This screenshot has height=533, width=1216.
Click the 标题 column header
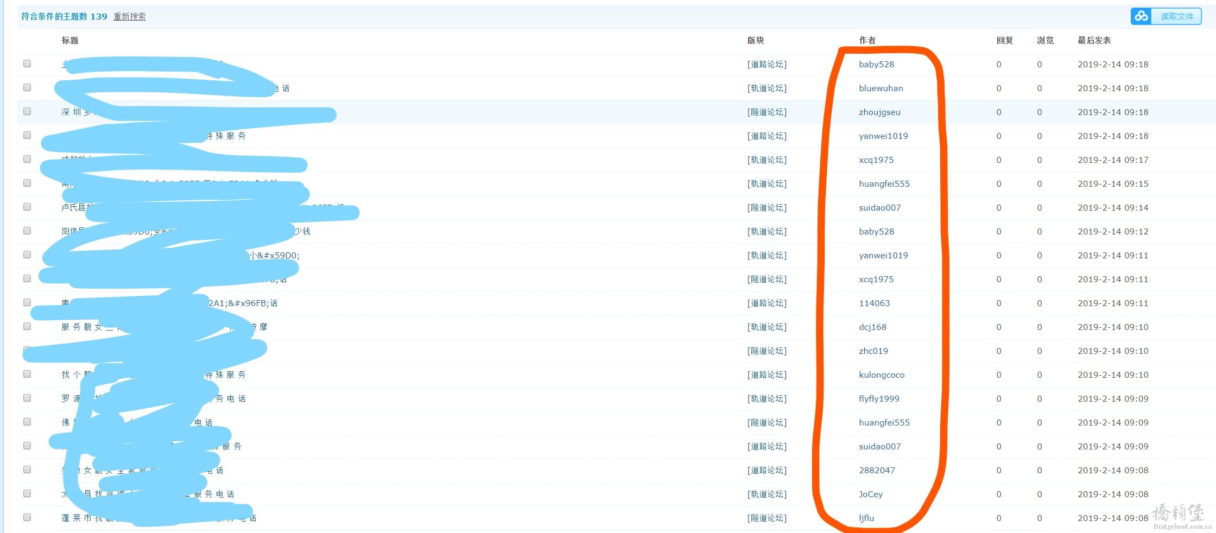point(70,40)
